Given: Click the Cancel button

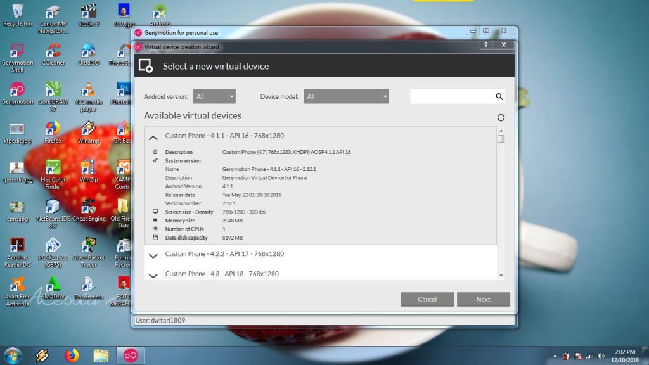Looking at the screenshot, I should click(x=427, y=299).
